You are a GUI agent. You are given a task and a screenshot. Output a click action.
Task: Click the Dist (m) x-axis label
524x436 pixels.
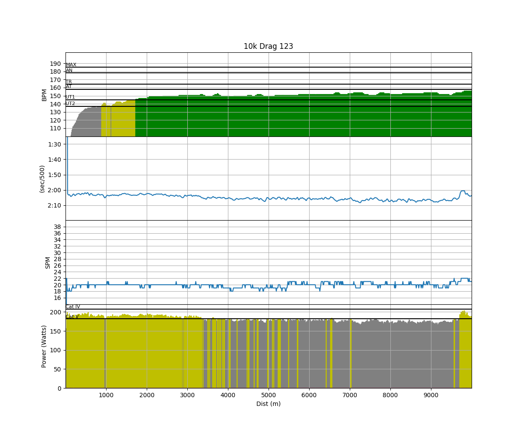click(268, 404)
